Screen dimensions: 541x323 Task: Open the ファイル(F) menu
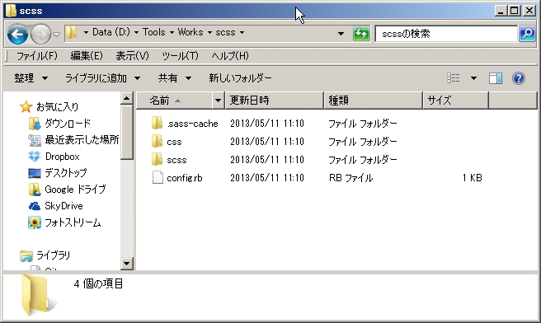36,55
